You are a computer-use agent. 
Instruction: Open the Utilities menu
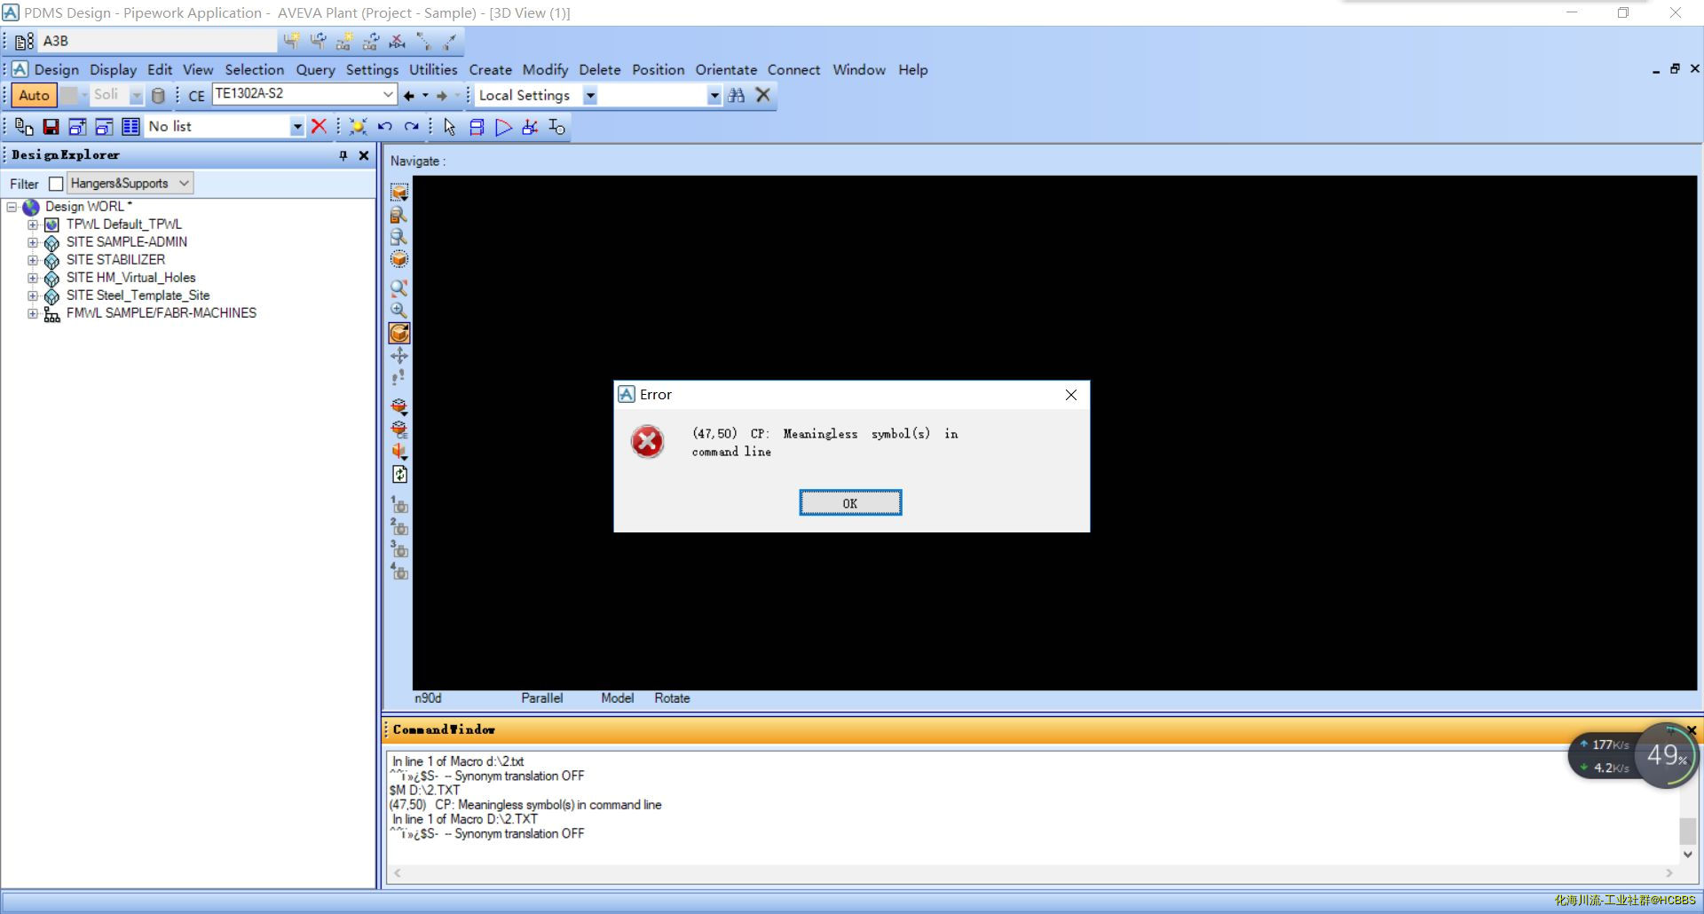pos(433,69)
